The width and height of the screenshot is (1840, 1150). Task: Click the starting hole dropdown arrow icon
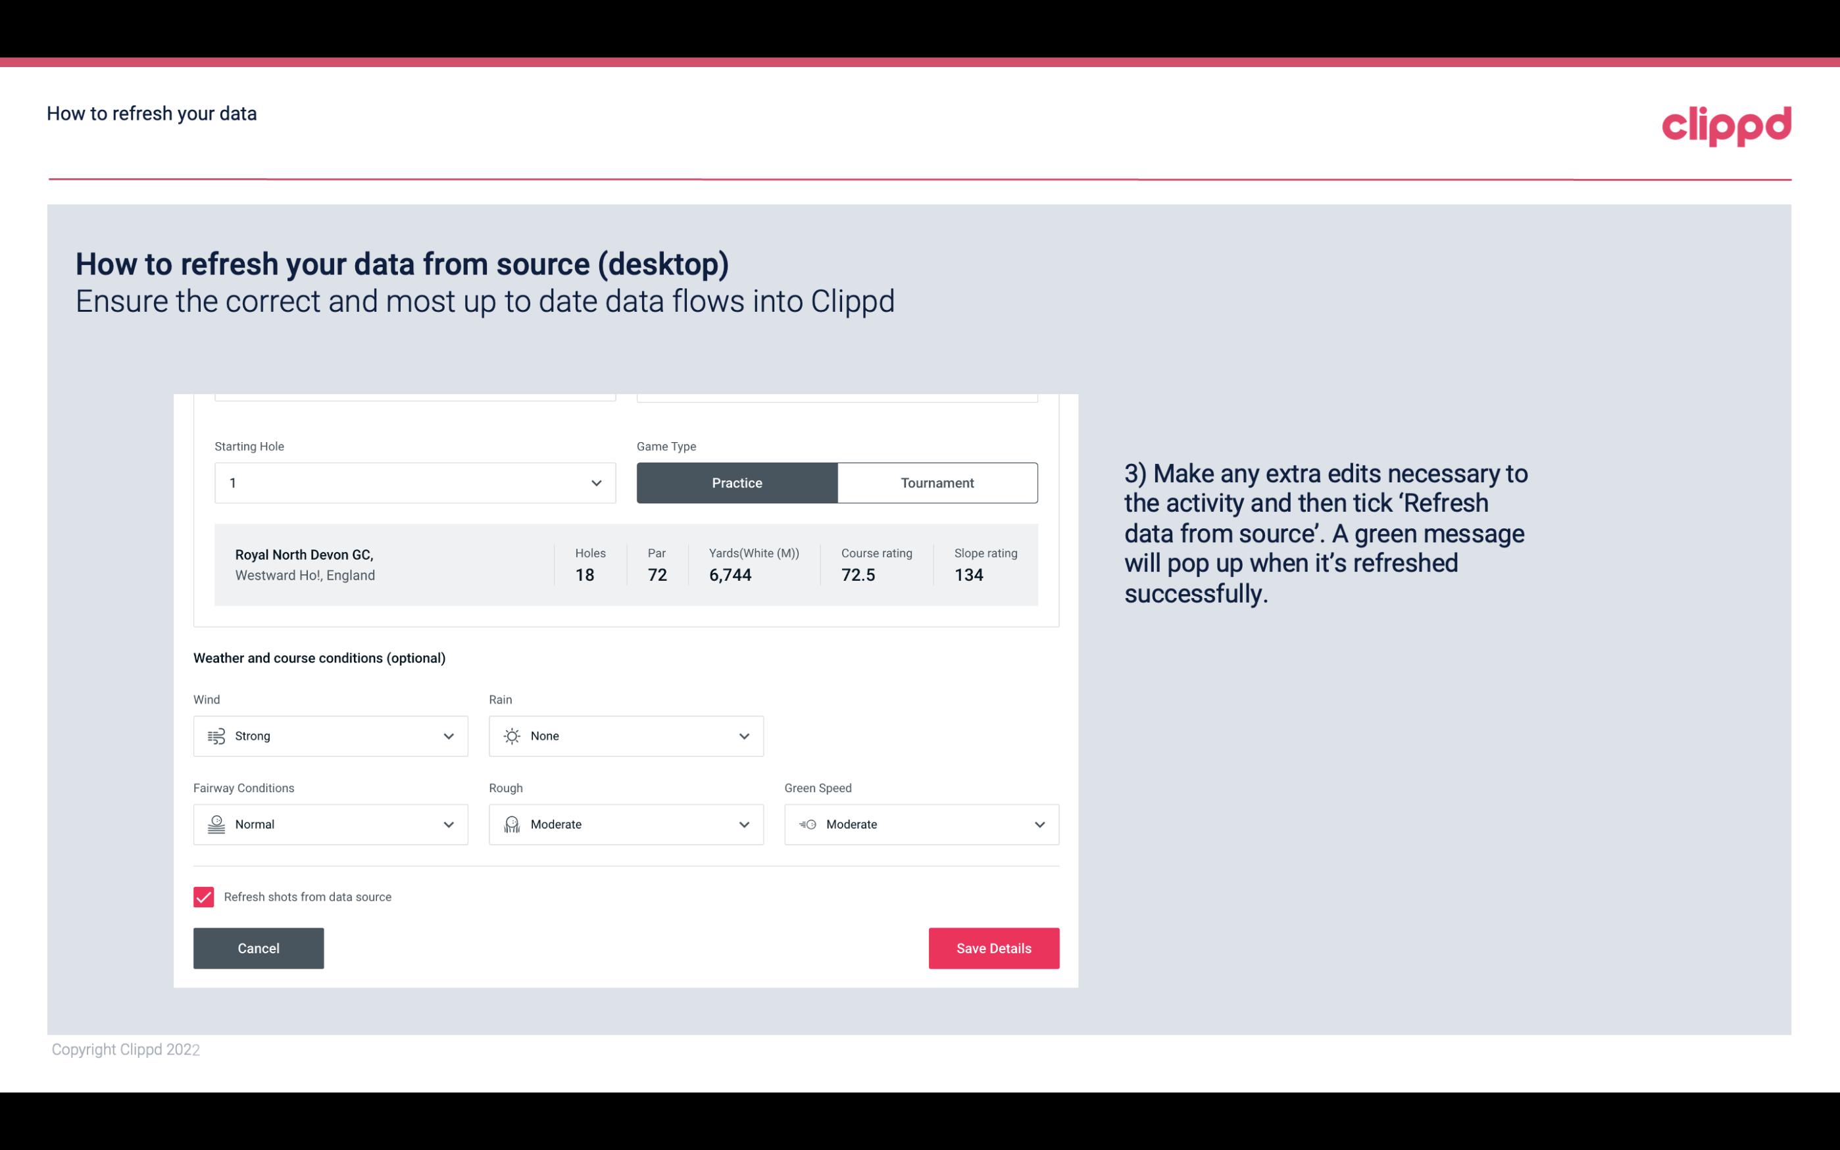[x=595, y=482]
